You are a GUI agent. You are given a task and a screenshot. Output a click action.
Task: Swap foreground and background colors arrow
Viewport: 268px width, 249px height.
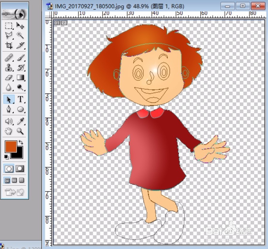tap(21, 142)
